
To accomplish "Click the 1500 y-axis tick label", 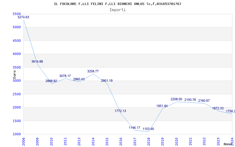I will coord(17,121).
